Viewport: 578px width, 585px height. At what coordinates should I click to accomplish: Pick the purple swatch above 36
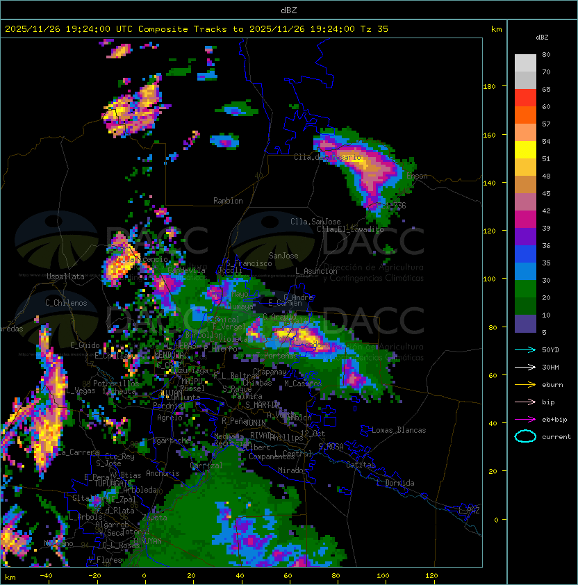[525, 236]
